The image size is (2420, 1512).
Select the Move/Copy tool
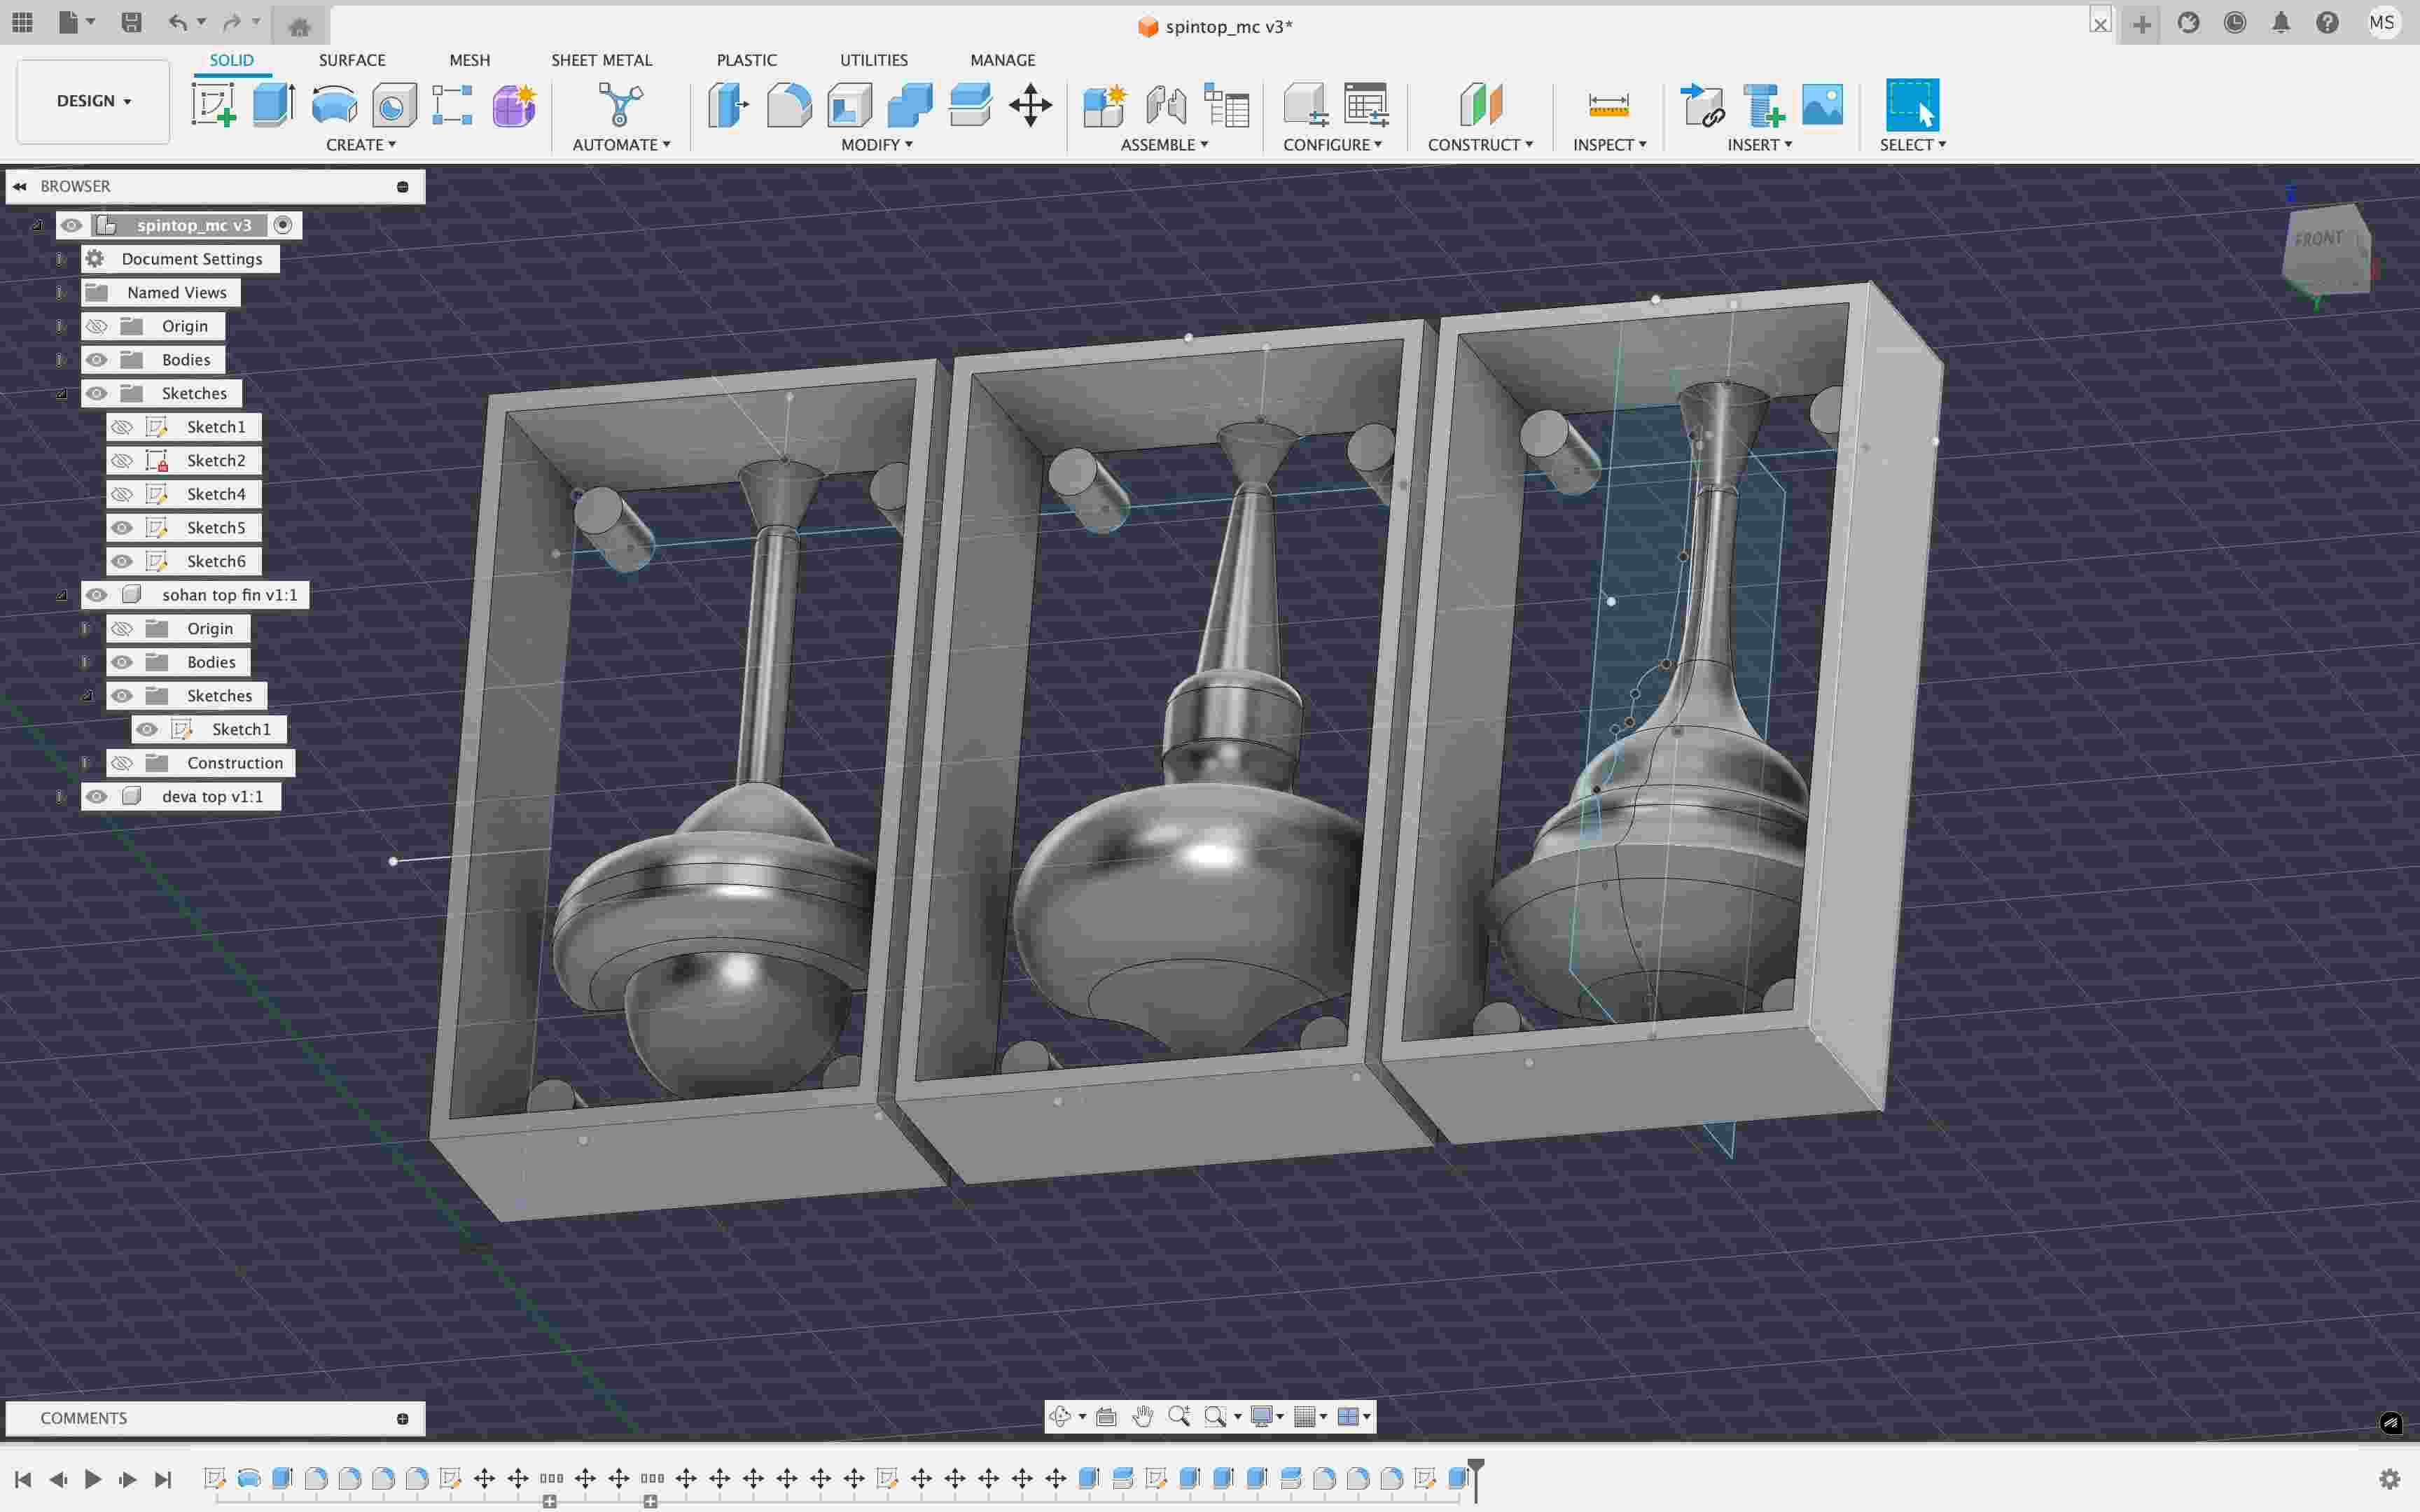point(1030,104)
